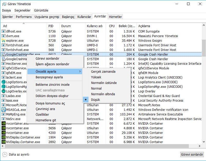Screen dimensions: 206x161
Task: Click the Görevi sonlandır button at bottom
Action: 192,154
